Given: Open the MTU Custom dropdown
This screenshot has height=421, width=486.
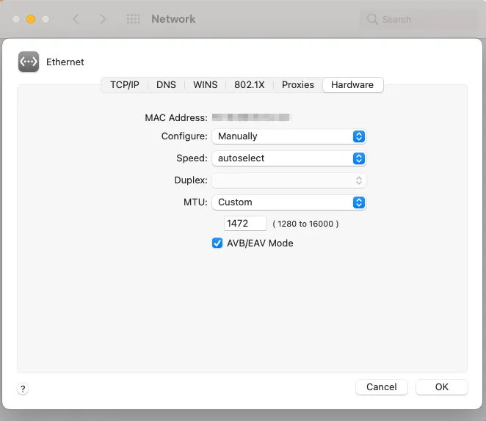Looking at the screenshot, I should 289,202.
